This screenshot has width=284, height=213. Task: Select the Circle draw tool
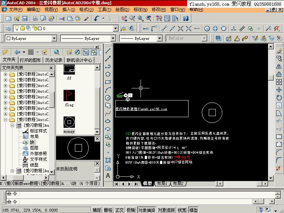coord(108,98)
